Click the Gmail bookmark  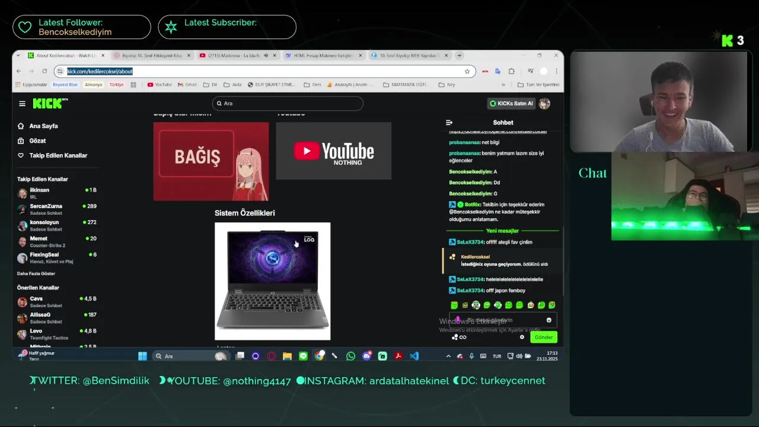[x=187, y=85]
